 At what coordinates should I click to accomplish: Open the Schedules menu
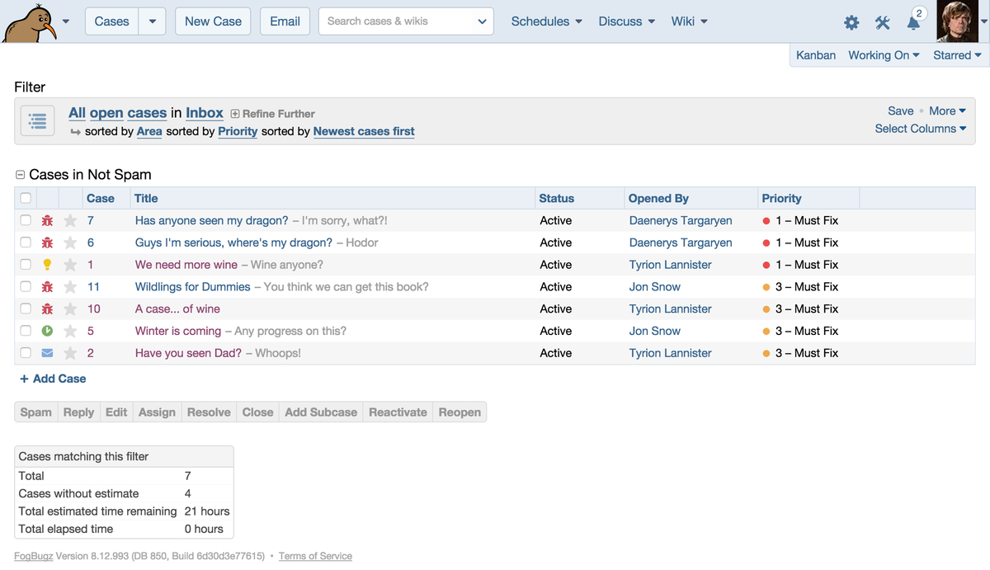tap(546, 21)
